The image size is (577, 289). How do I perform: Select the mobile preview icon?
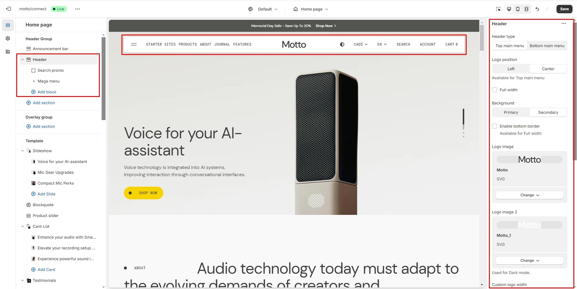pyautogui.click(x=518, y=9)
